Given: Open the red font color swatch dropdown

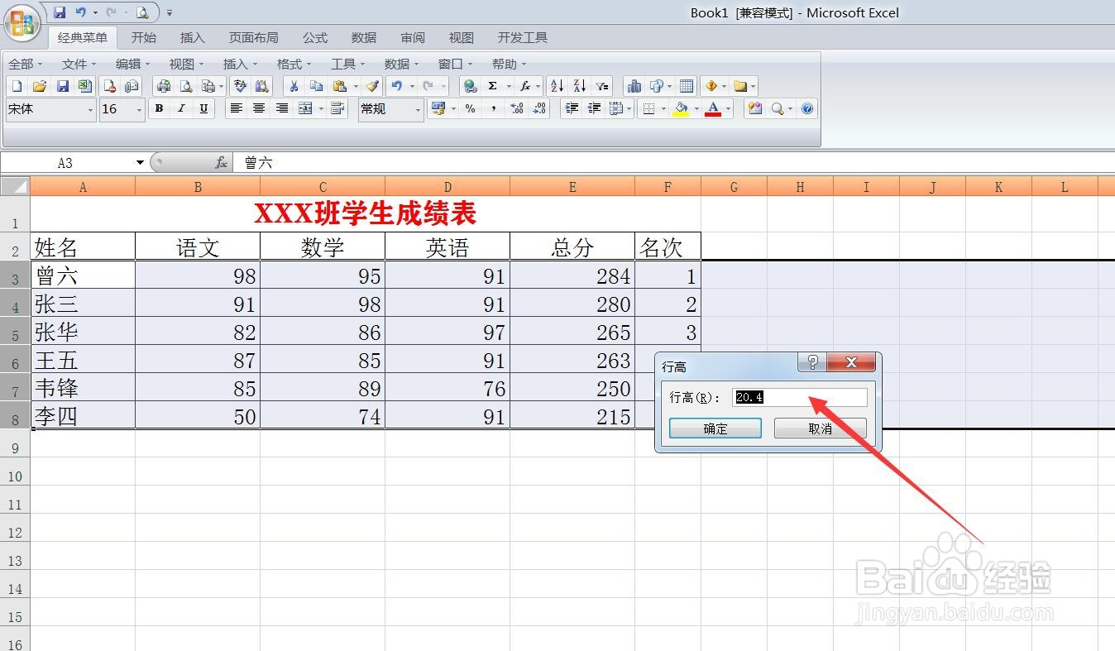Looking at the screenshot, I should click(x=726, y=108).
